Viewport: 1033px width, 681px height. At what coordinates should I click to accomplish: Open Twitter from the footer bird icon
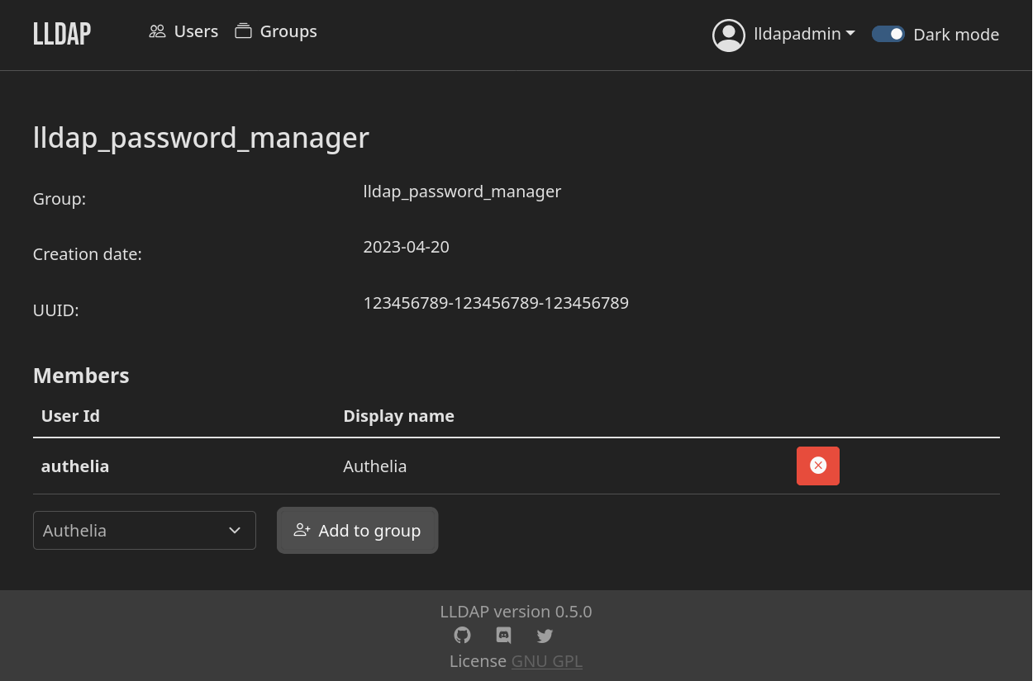(545, 636)
